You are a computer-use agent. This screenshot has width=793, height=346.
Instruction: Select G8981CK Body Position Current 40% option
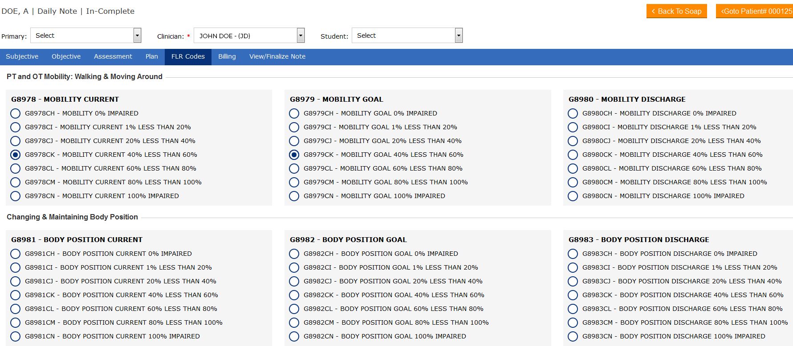coord(16,295)
